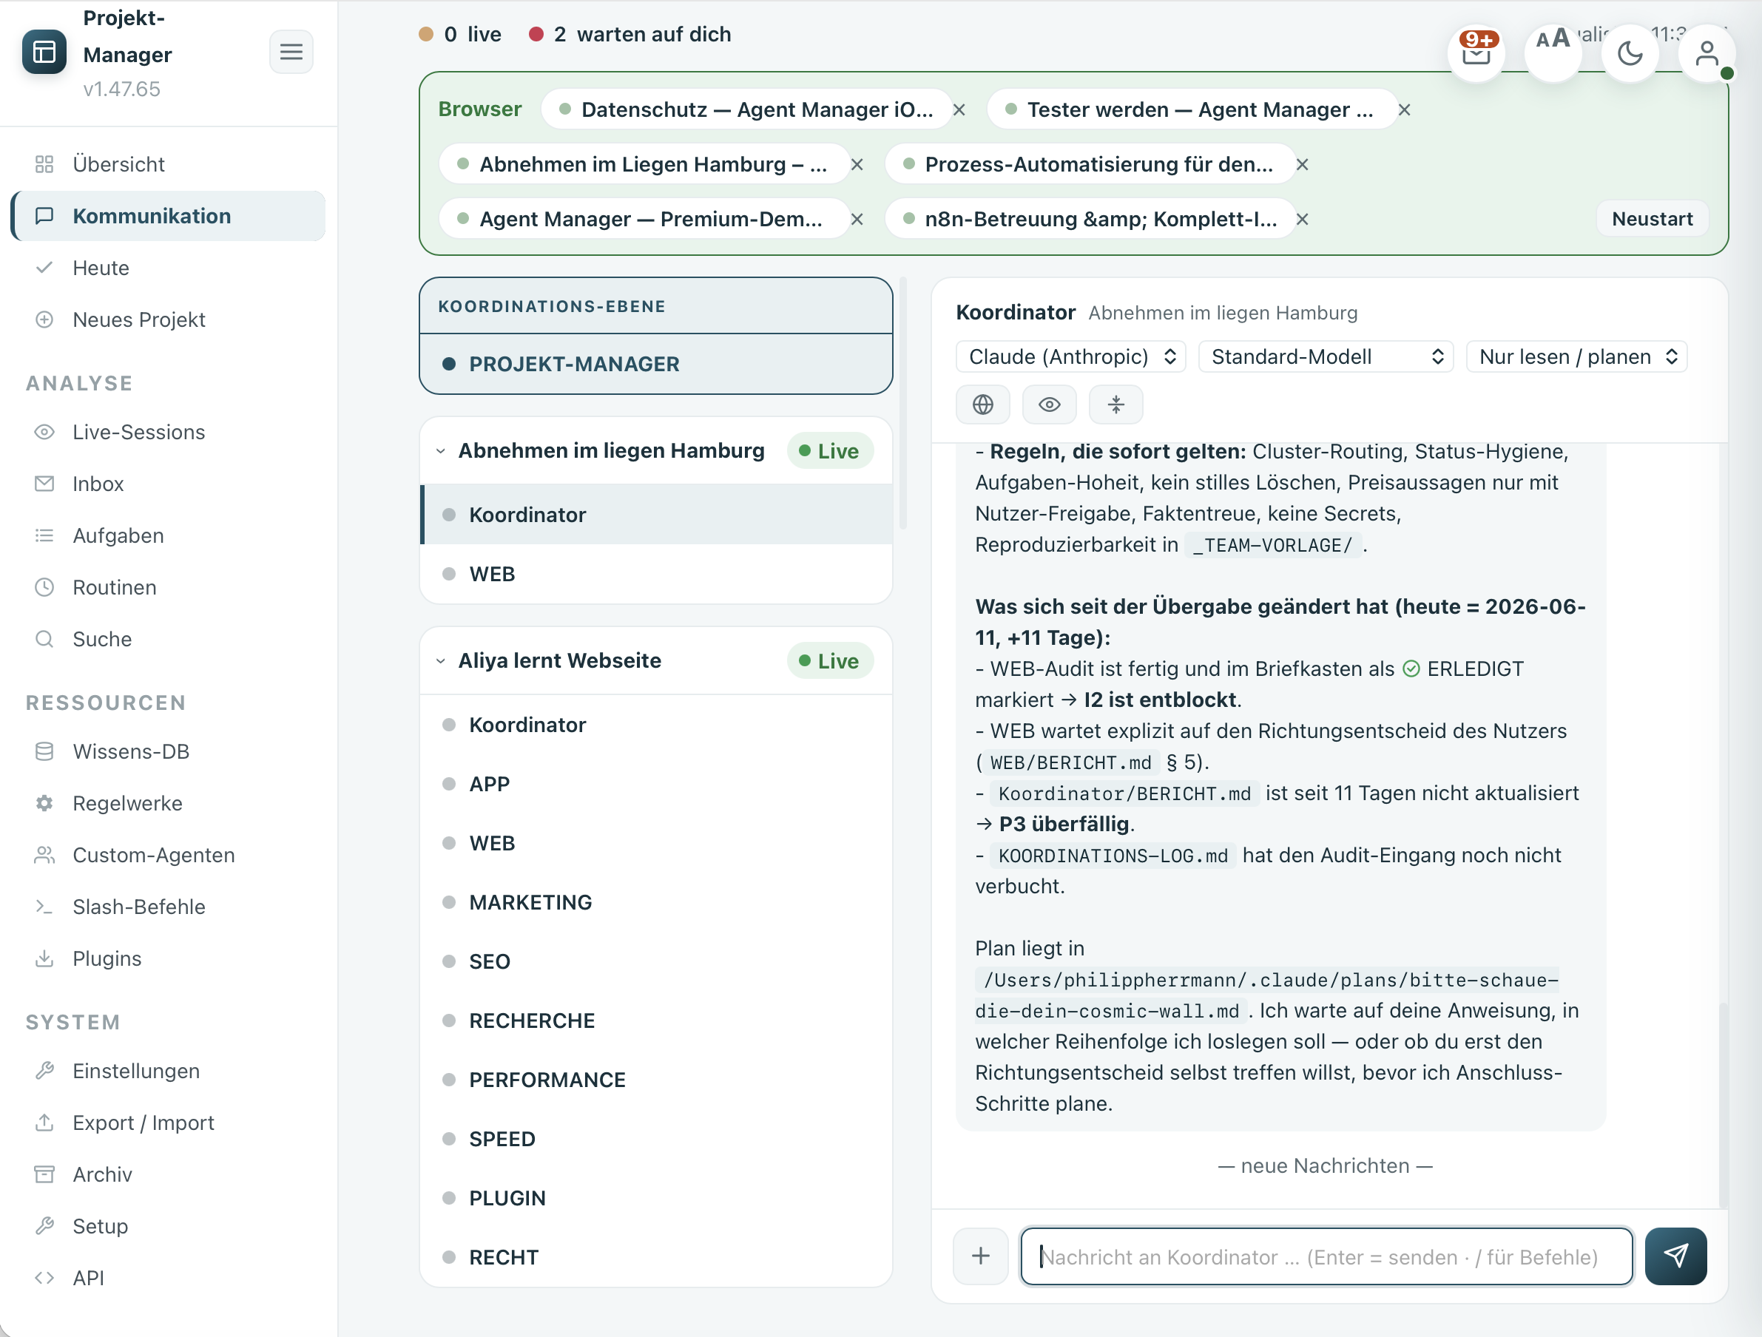The image size is (1762, 1337).
Task: Click the AA font size icon
Action: 1553,53
